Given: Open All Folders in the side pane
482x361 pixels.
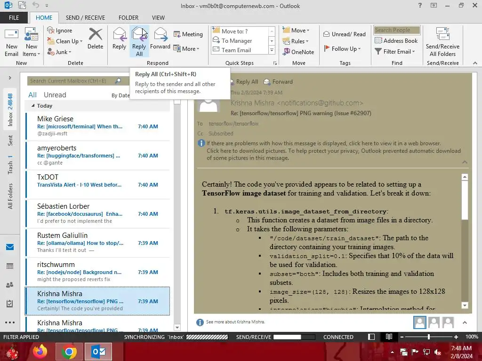Looking at the screenshot, I should coord(10,196).
